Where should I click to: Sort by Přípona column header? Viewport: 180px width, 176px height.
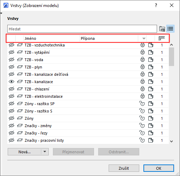(109, 38)
